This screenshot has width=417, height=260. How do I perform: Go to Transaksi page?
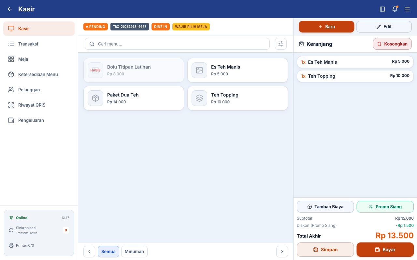39,44
